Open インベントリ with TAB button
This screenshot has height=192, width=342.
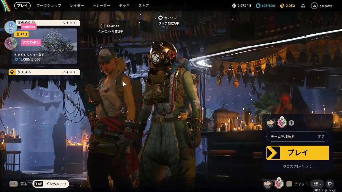coord(51,184)
